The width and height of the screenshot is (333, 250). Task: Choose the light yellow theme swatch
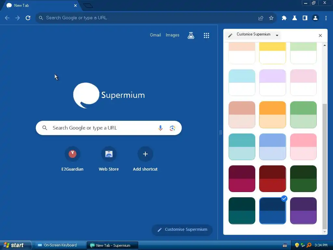click(273, 53)
